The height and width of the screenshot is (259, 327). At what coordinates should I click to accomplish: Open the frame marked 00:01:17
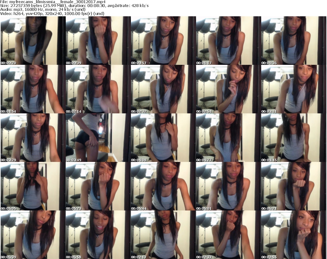tap(228, 41)
